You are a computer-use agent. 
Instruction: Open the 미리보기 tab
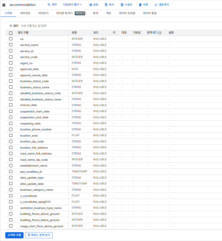(43, 13)
